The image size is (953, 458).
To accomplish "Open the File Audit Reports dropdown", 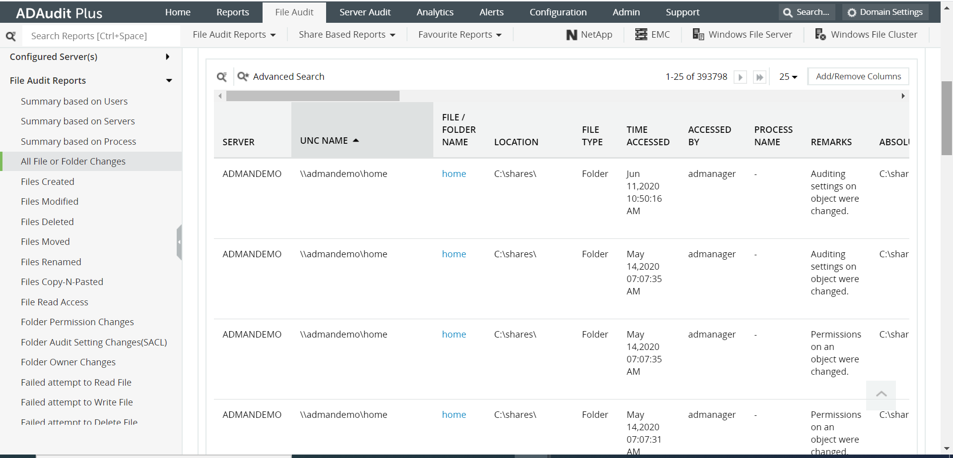I will [234, 35].
